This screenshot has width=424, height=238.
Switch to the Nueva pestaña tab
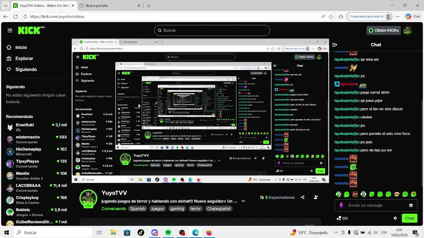[x=110, y=6]
